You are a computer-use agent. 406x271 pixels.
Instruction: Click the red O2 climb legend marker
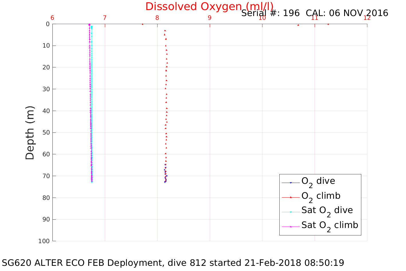click(291, 197)
